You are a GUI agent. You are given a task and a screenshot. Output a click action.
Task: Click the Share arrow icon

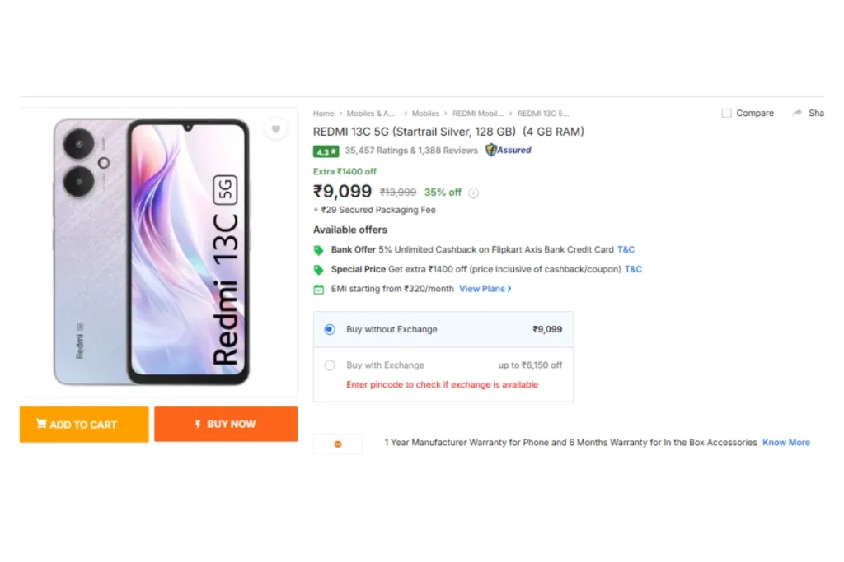coord(797,113)
